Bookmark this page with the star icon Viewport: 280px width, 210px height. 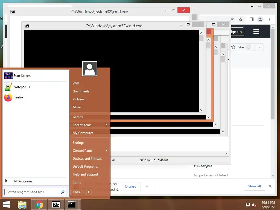pyautogui.click(x=241, y=19)
